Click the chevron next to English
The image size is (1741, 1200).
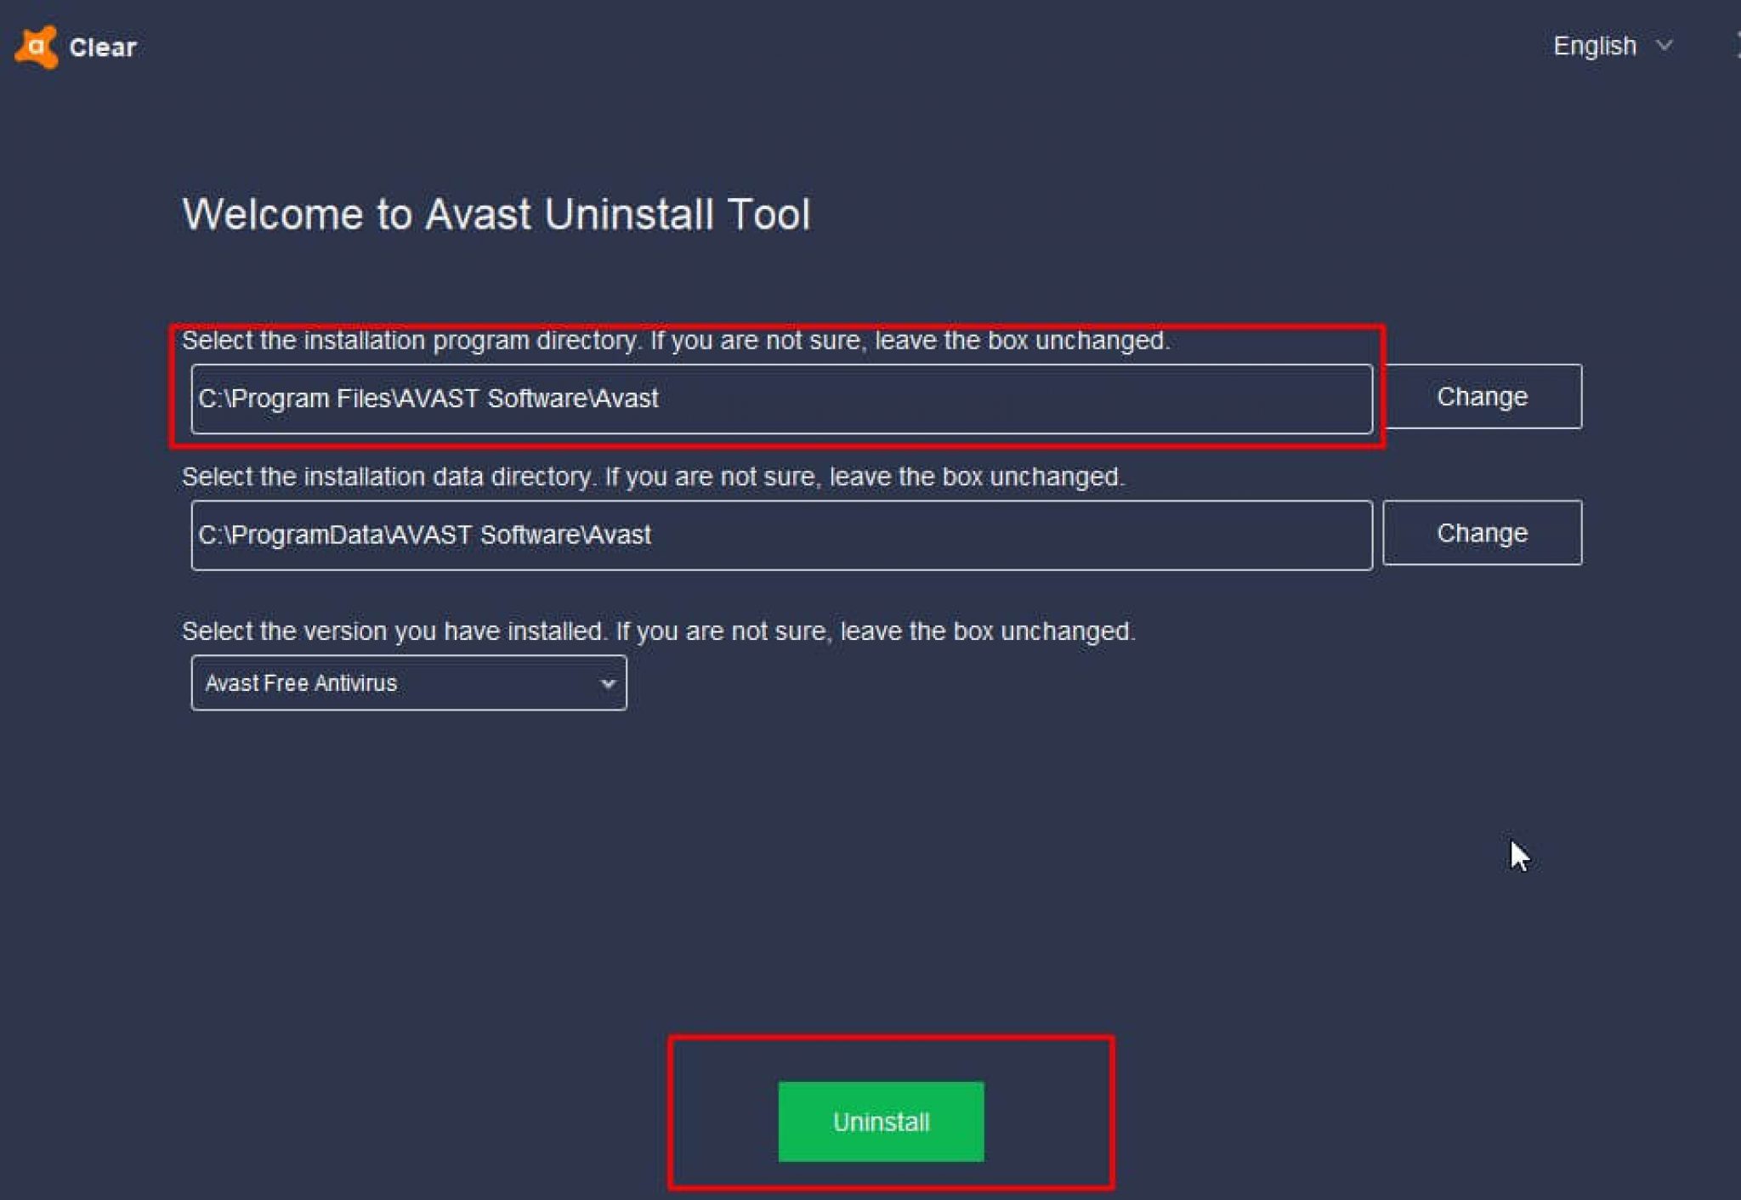(1664, 45)
